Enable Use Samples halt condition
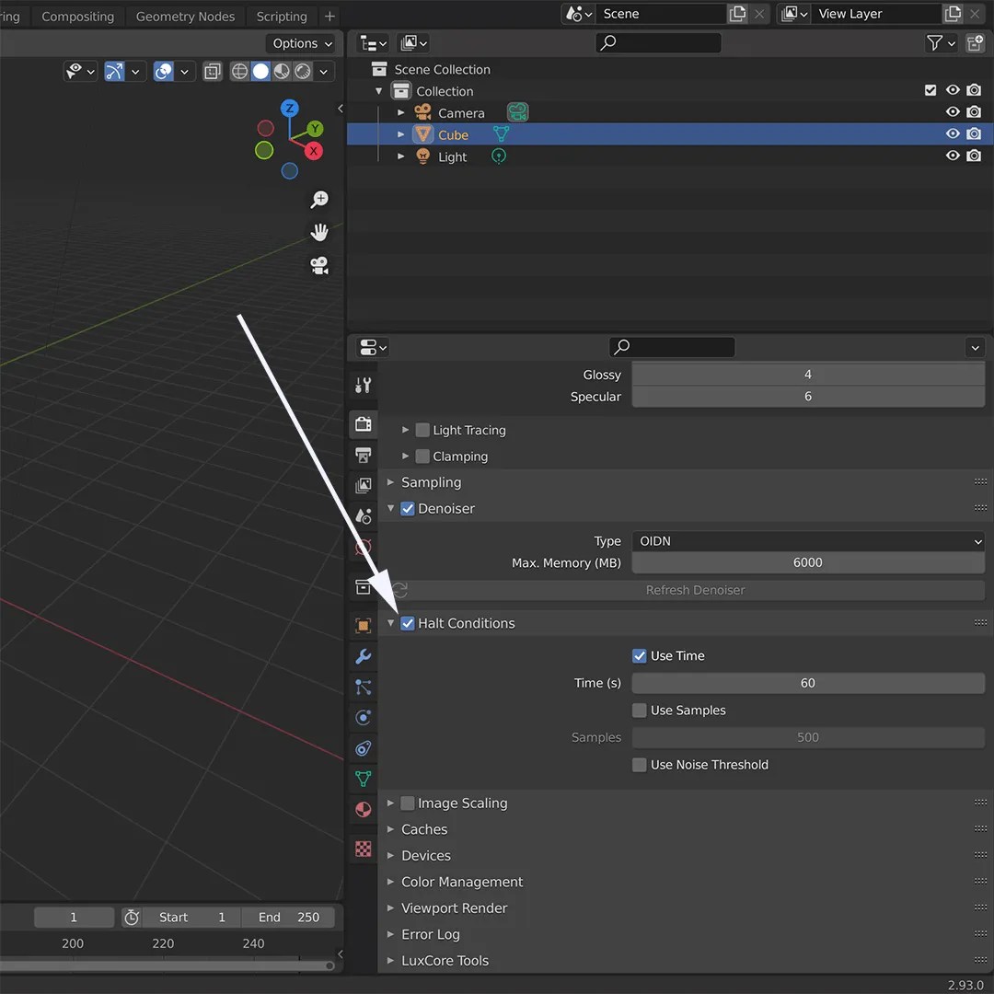Viewport: 994px width, 994px height. [x=639, y=711]
